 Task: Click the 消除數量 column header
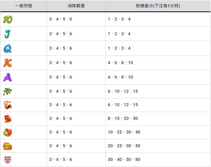[x=76, y=6]
